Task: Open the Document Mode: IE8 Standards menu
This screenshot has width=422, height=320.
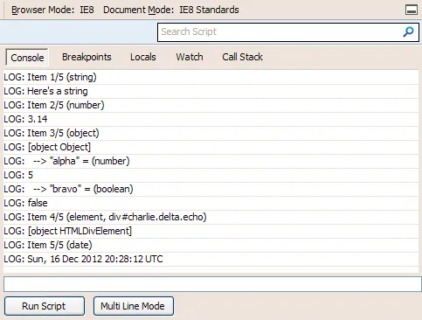Action: click(171, 10)
